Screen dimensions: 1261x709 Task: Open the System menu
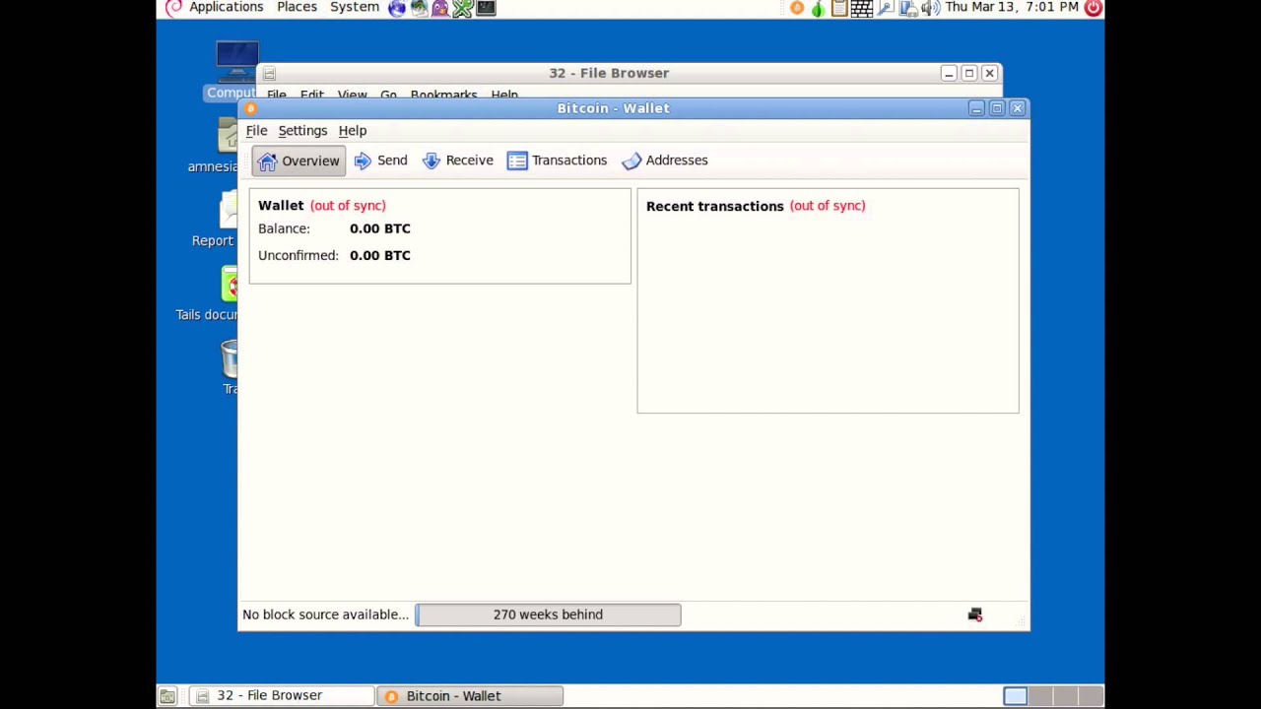click(355, 8)
